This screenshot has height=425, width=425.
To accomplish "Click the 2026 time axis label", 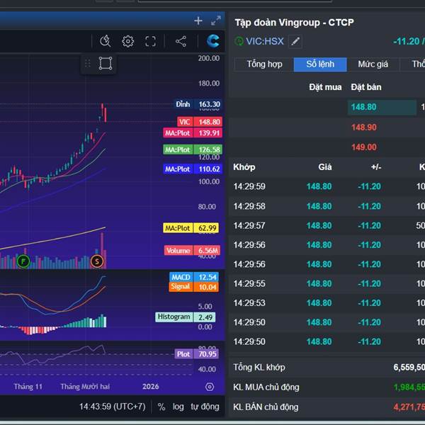I will [x=150, y=387].
